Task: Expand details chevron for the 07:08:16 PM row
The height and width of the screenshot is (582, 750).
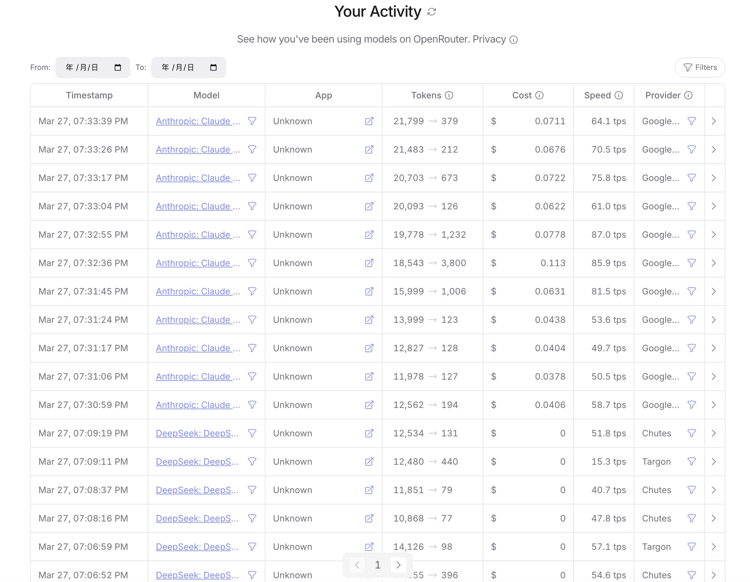Action: (714, 518)
